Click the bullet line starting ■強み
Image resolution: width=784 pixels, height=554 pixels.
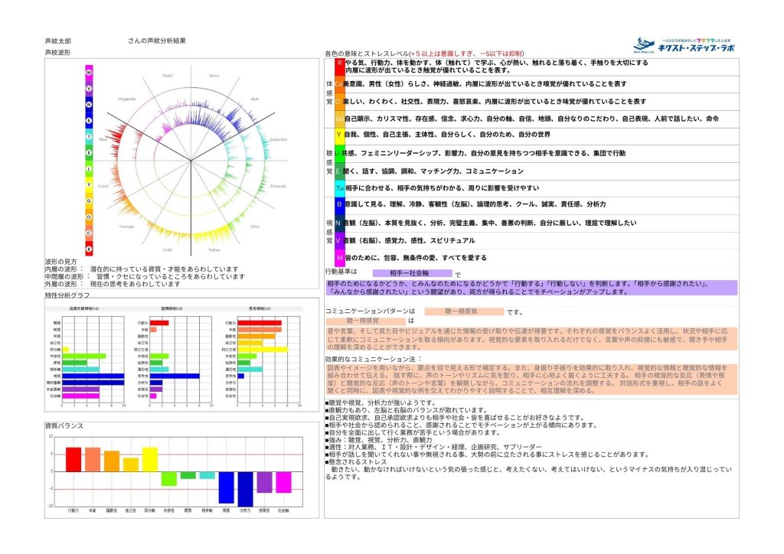(x=379, y=440)
